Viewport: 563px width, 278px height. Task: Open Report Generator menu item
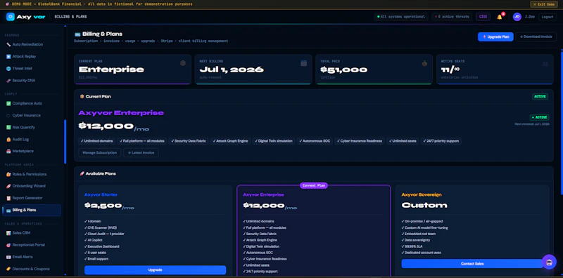pos(32,198)
